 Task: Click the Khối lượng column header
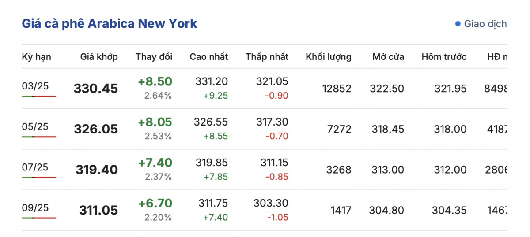328,57
